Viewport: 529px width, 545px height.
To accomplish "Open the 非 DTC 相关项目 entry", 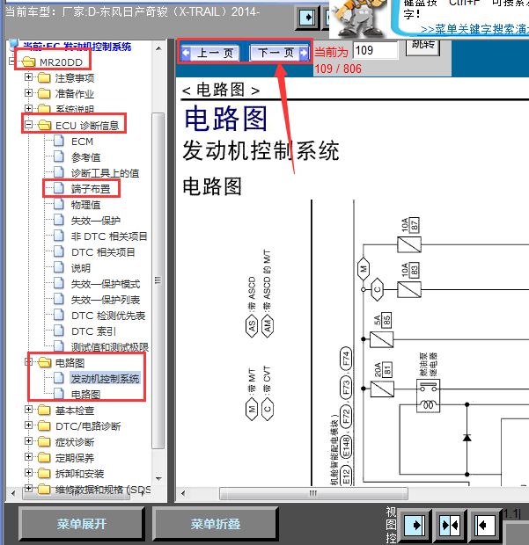I will [109, 236].
